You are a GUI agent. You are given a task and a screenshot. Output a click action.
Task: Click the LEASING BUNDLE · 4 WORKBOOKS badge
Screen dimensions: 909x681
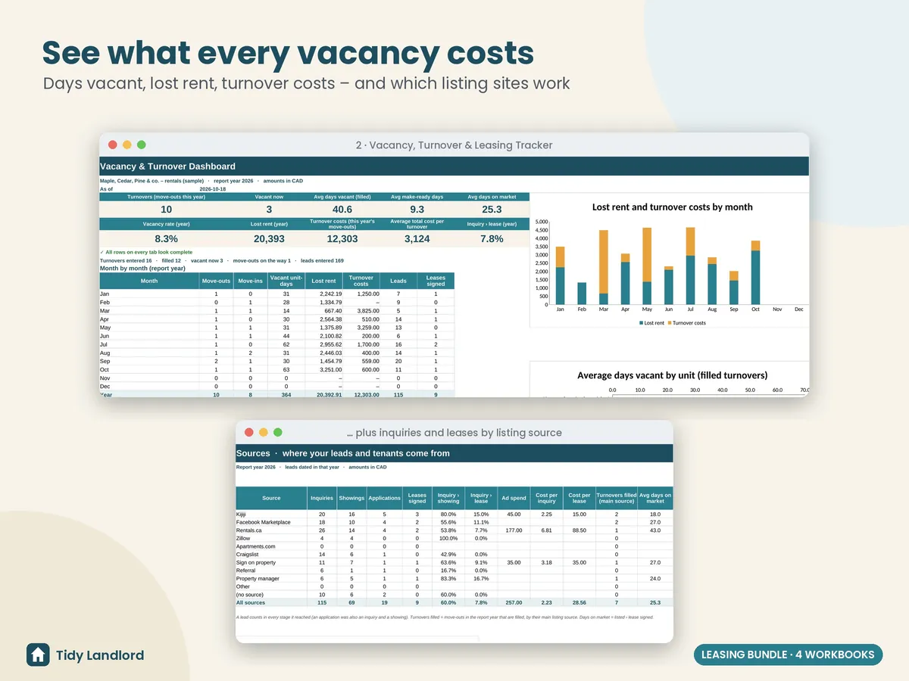click(x=788, y=655)
